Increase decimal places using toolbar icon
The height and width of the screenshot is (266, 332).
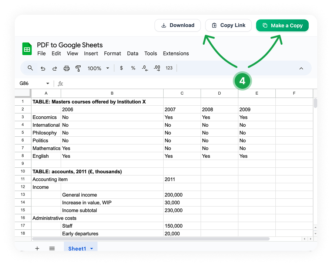click(157, 68)
